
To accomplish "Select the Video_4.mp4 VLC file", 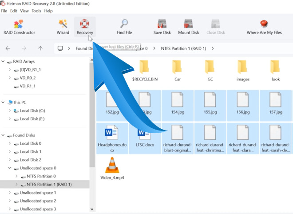I will 112,169.
